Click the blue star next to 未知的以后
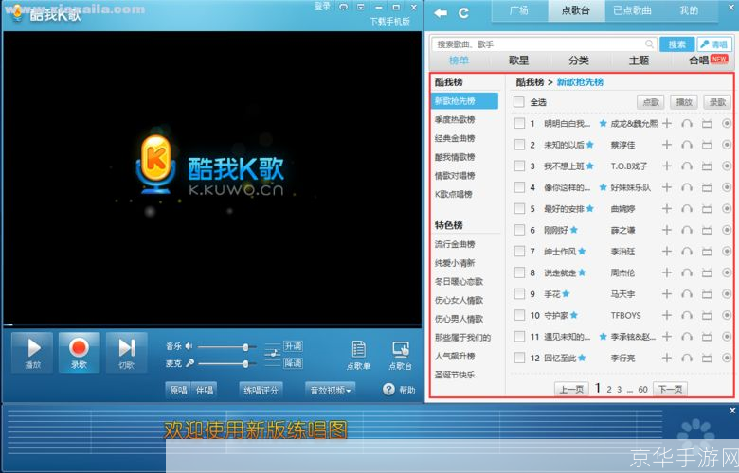Screen dimensions: 739x473 590,145
